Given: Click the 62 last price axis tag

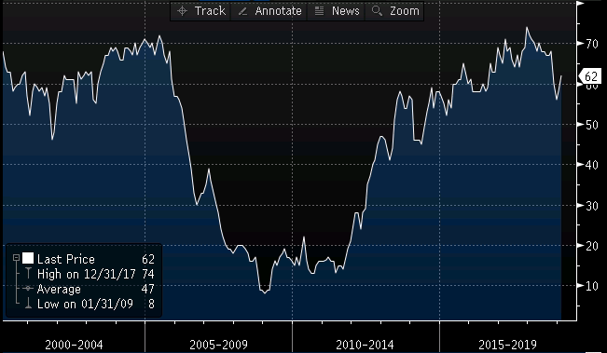Looking at the screenshot, I should click(589, 76).
